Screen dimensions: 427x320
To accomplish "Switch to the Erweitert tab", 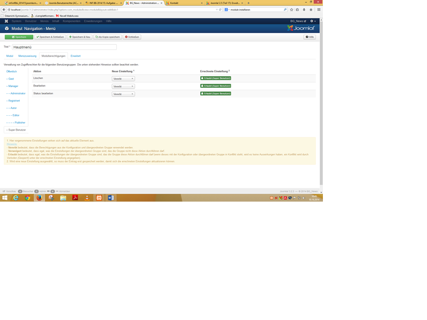I will point(75,56).
